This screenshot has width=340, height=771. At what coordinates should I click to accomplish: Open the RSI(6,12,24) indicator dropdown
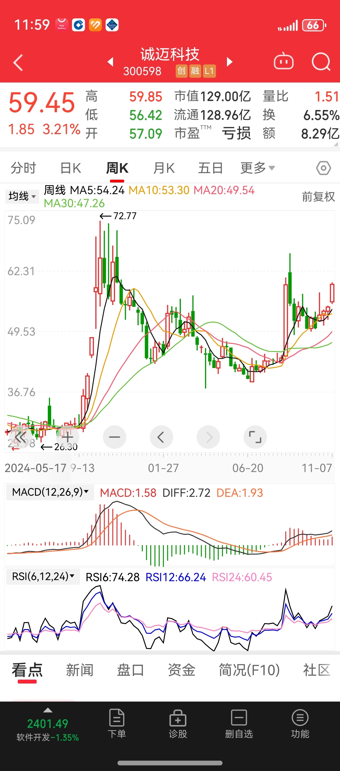(43, 577)
